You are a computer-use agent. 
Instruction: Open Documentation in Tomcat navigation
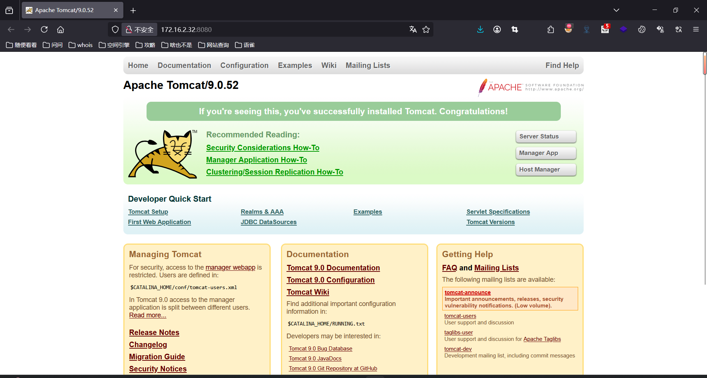coord(184,65)
